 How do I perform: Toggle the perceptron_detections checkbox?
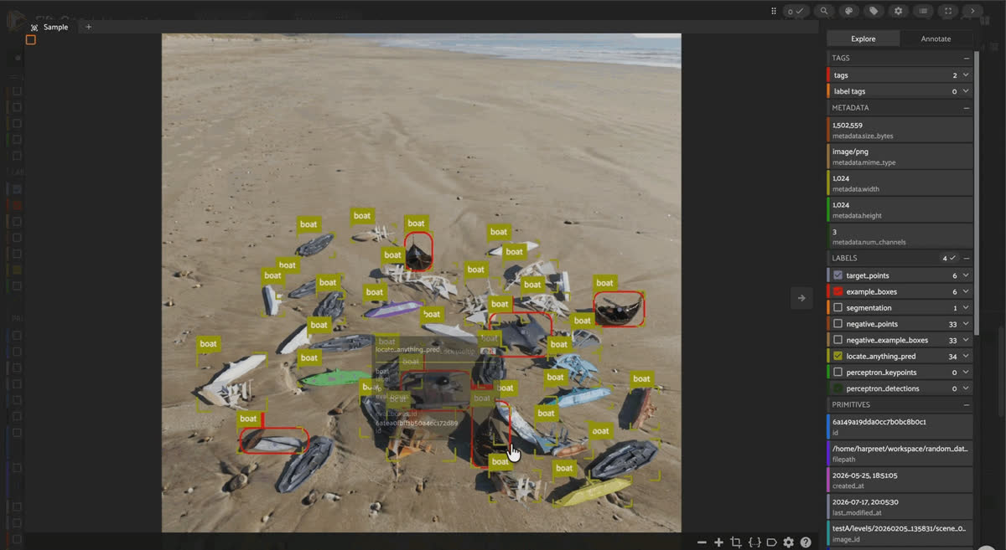(x=838, y=388)
